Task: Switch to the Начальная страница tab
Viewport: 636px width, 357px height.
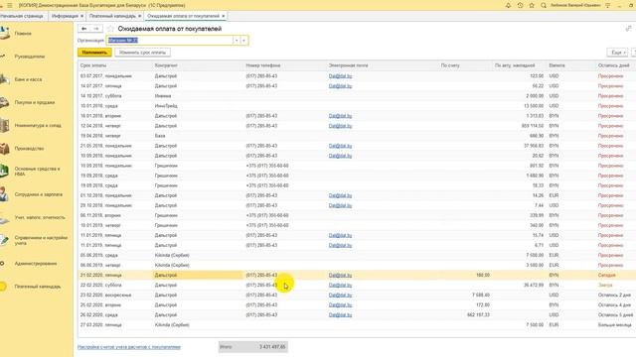Action: [22, 16]
